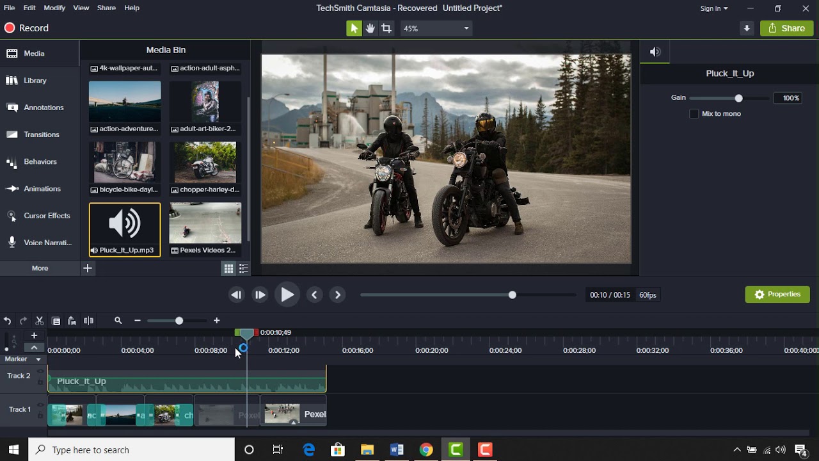
Task: Click the Split clip icon in timeline toolbar
Action: pos(89,321)
